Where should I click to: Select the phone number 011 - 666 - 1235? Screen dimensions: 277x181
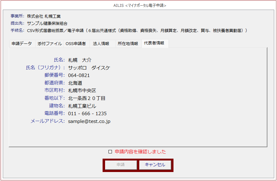87,114
